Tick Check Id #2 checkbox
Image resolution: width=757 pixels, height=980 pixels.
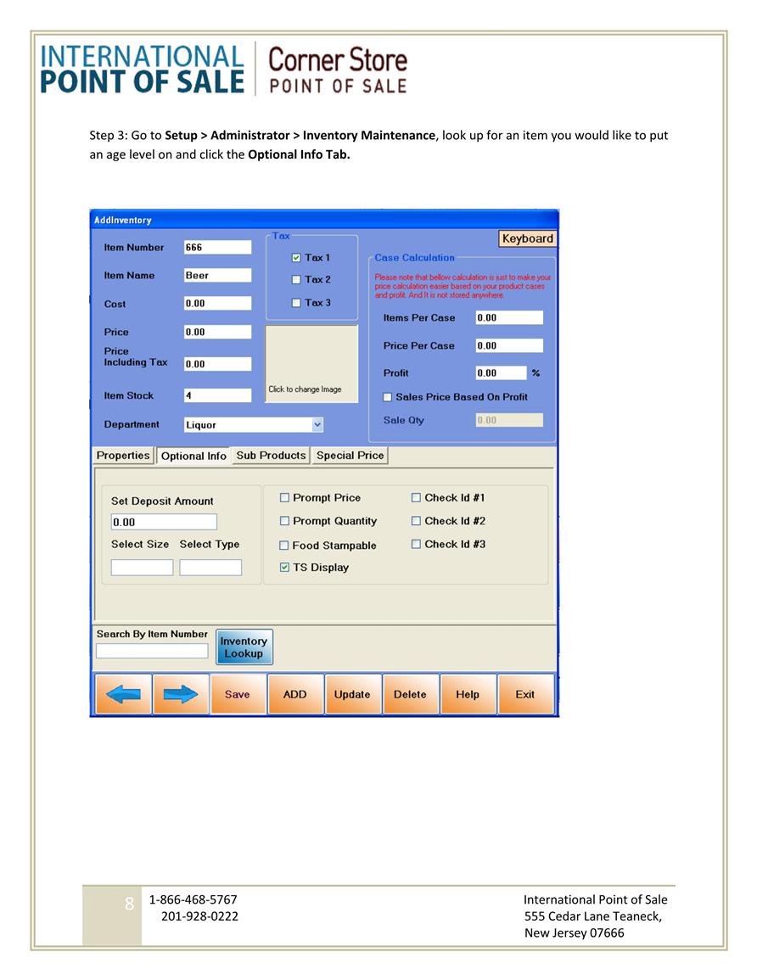pyautogui.click(x=416, y=521)
